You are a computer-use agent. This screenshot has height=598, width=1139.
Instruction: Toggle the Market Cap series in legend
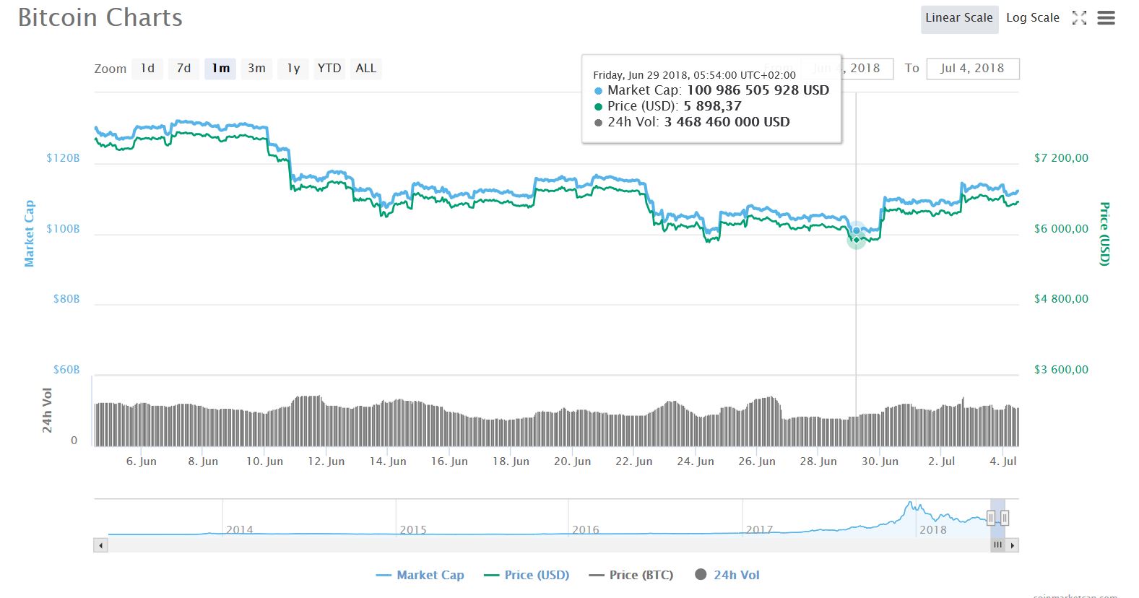point(420,575)
